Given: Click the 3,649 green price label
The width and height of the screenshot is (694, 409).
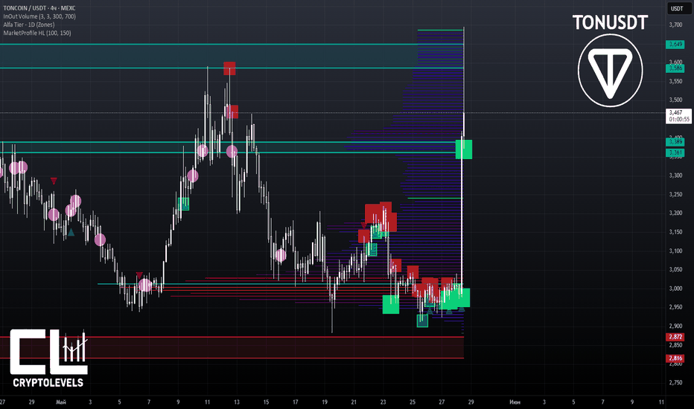Looking at the screenshot, I should [x=675, y=44].
